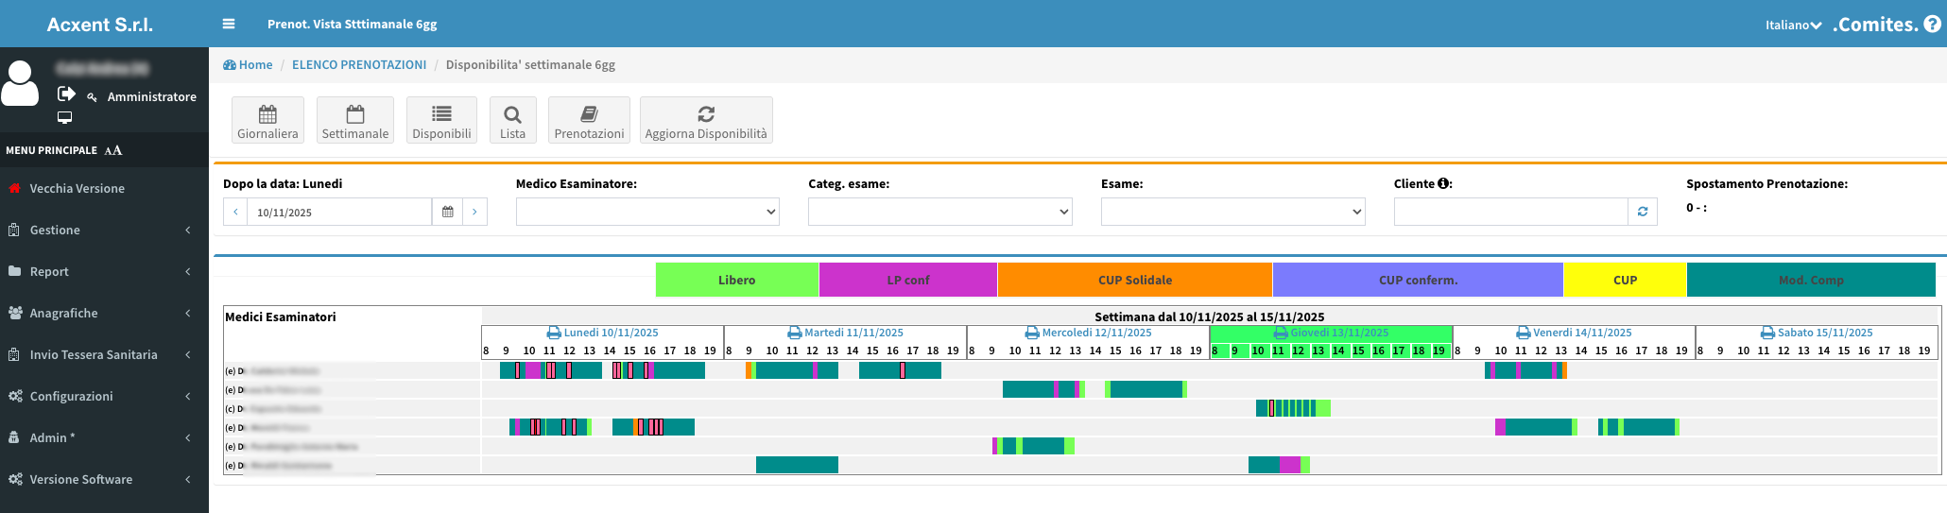1947x513 pixels.
Task: Click the help question mark icon
Action: pos(1932,25)
